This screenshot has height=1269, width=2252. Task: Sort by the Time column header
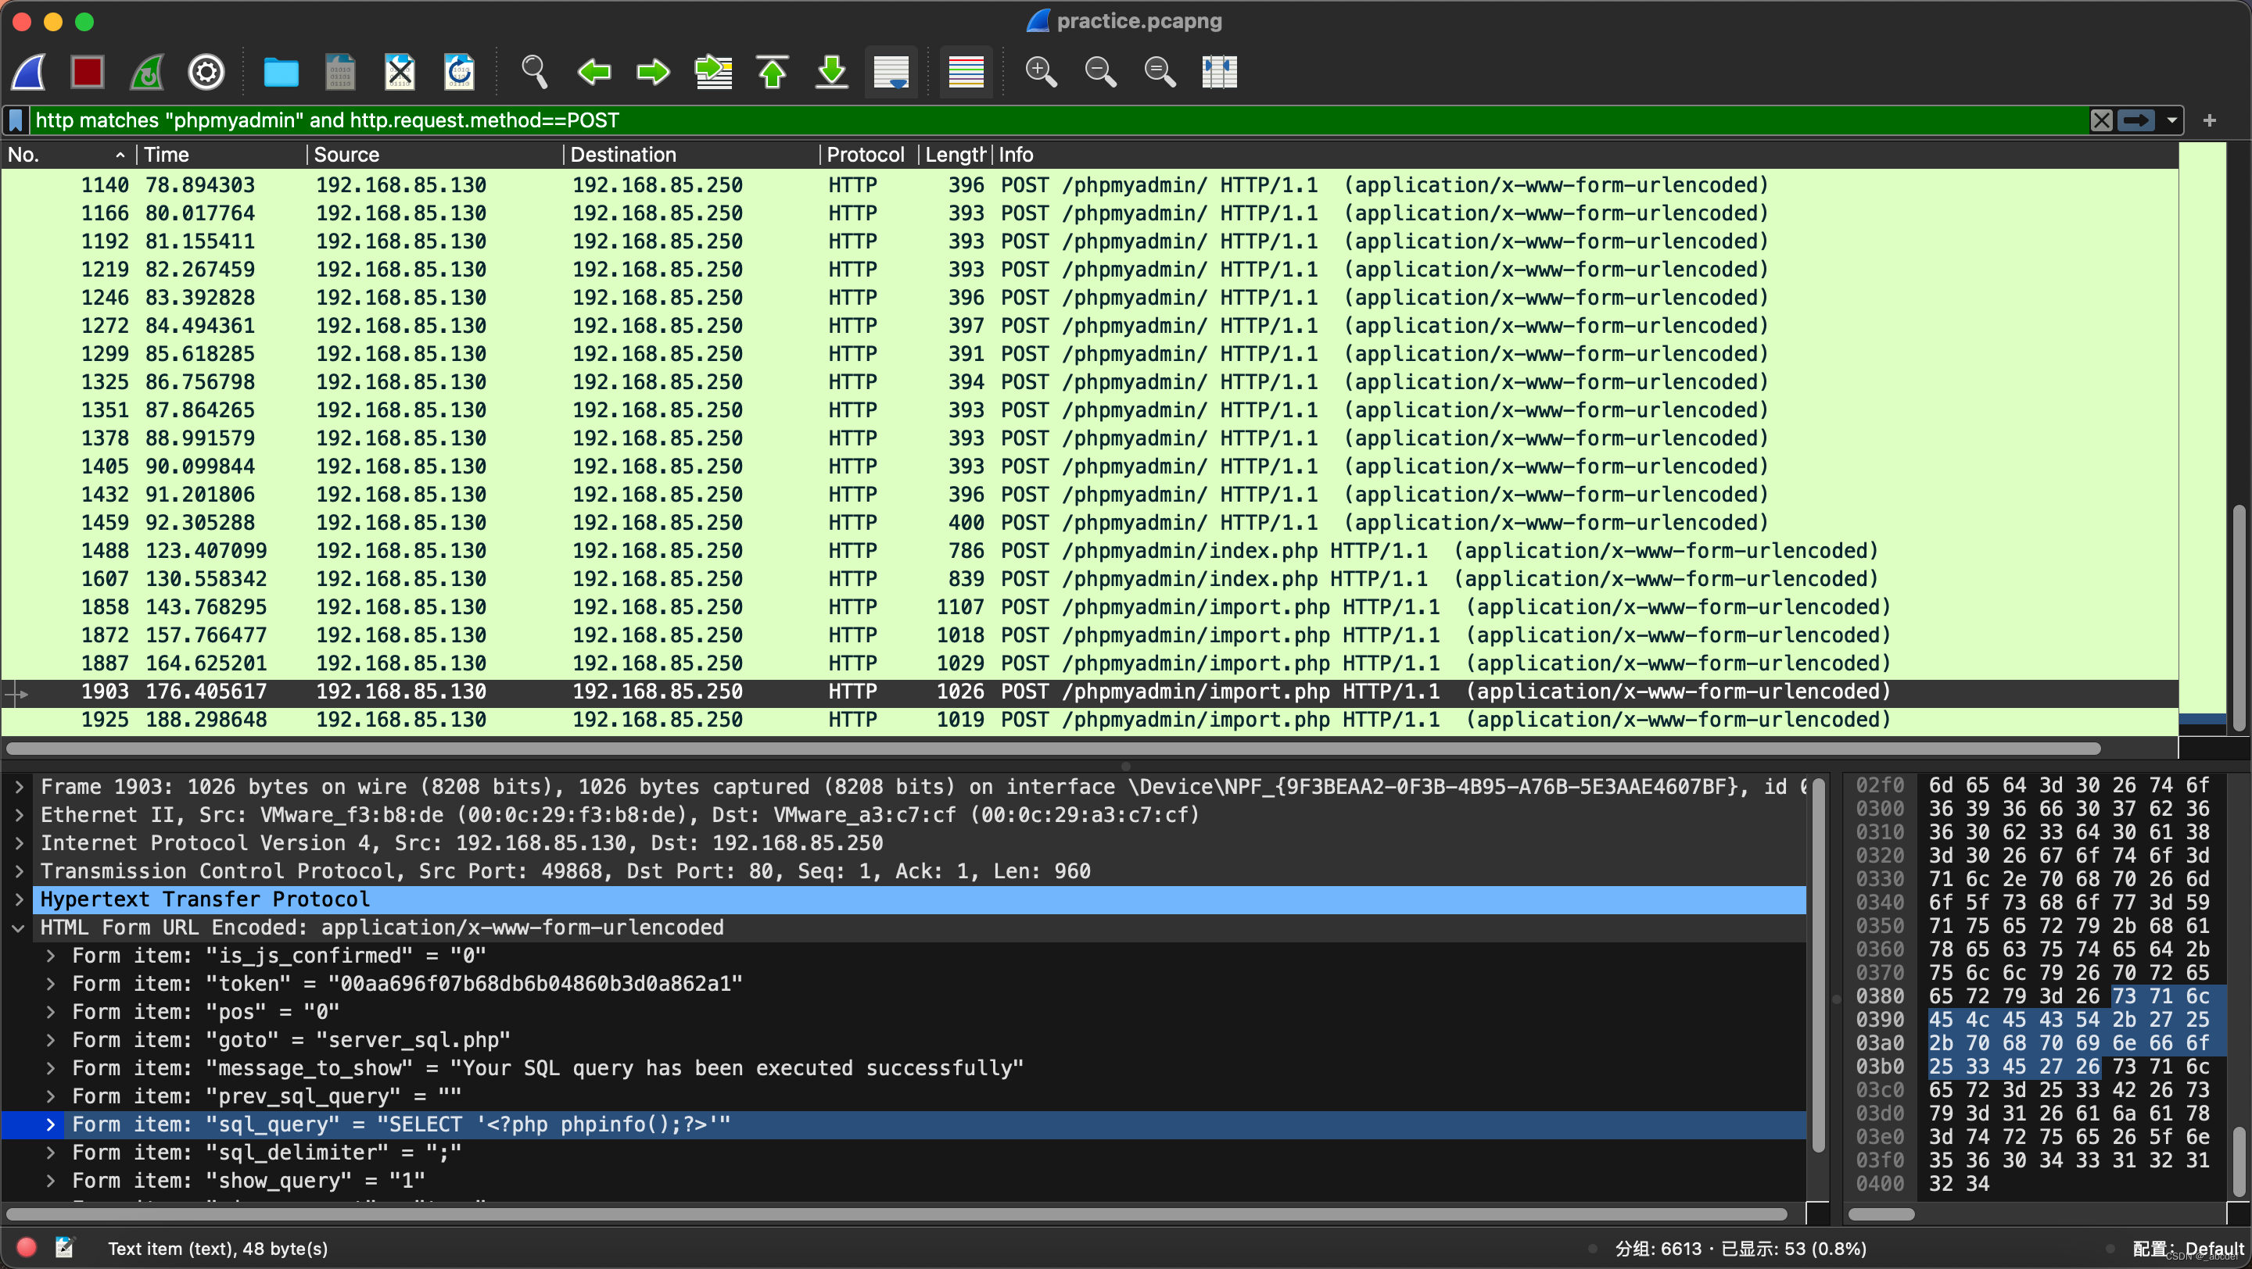tap(166, 155)
